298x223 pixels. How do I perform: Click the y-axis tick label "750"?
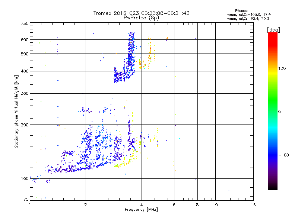[25, 23]
